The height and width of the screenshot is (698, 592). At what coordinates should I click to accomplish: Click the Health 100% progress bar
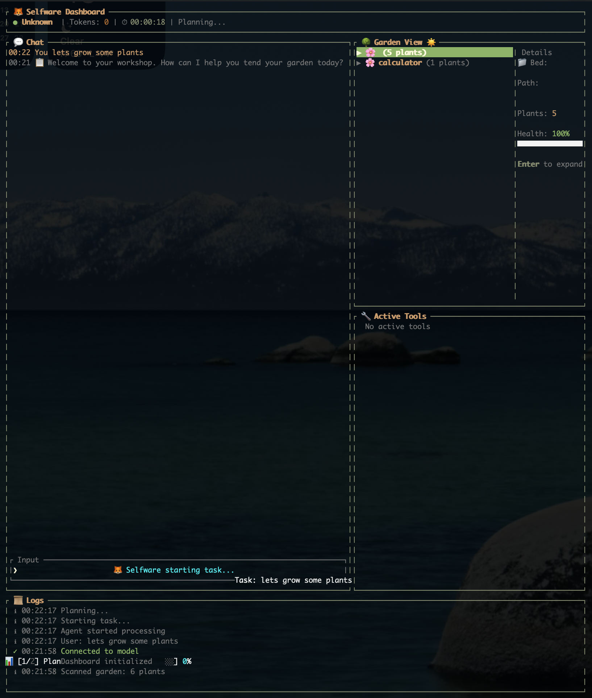549,143
